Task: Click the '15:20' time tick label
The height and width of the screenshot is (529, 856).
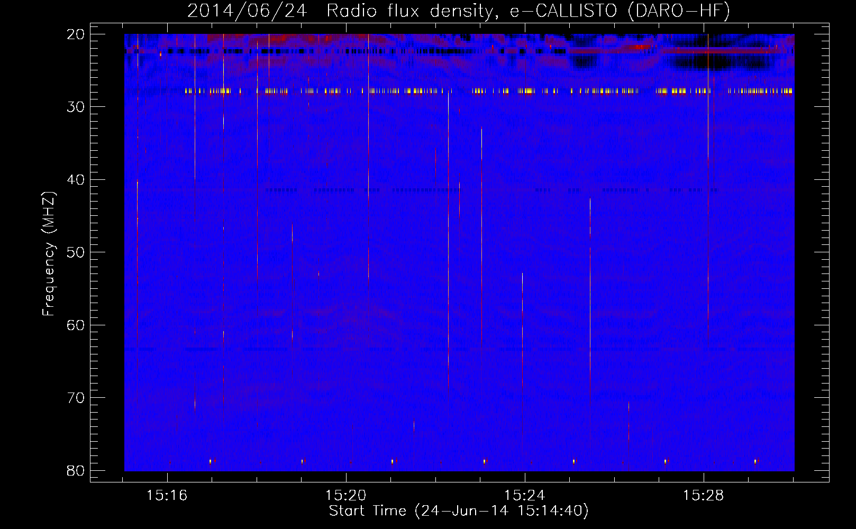Action: (345, 496)
